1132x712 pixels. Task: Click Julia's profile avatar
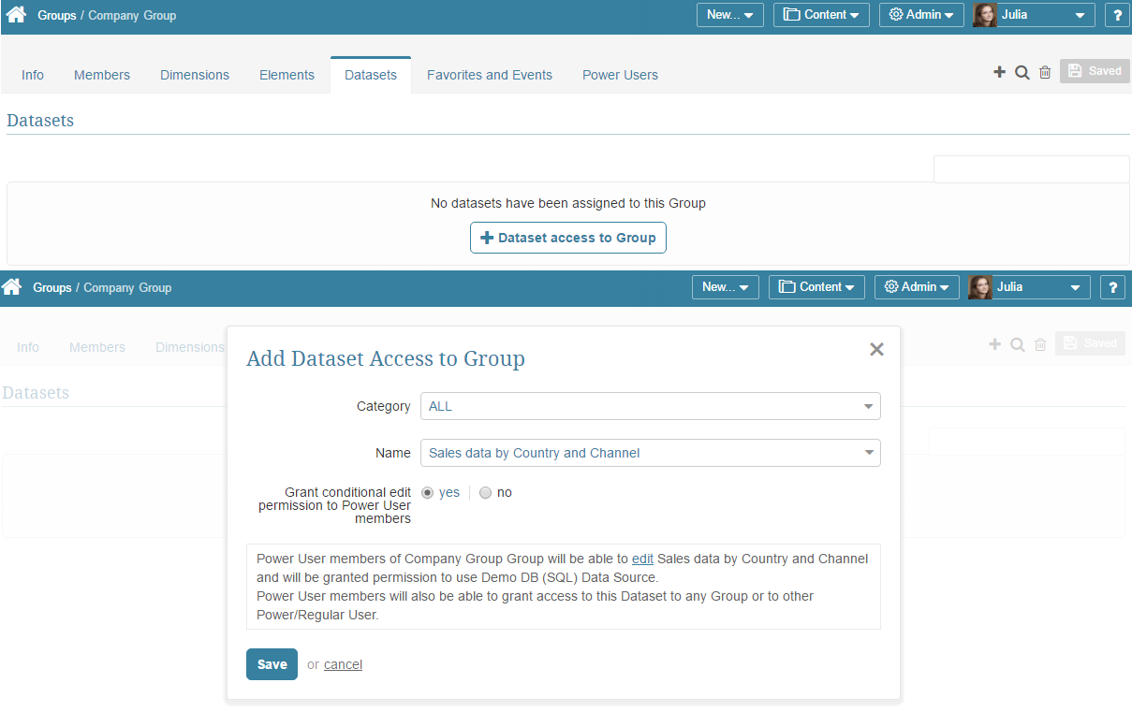point(984,15)
